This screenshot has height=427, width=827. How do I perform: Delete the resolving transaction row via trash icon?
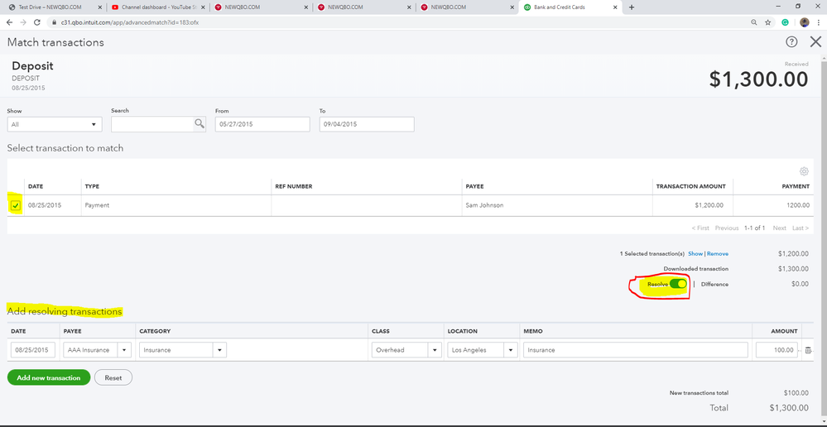tap(807, 350)
